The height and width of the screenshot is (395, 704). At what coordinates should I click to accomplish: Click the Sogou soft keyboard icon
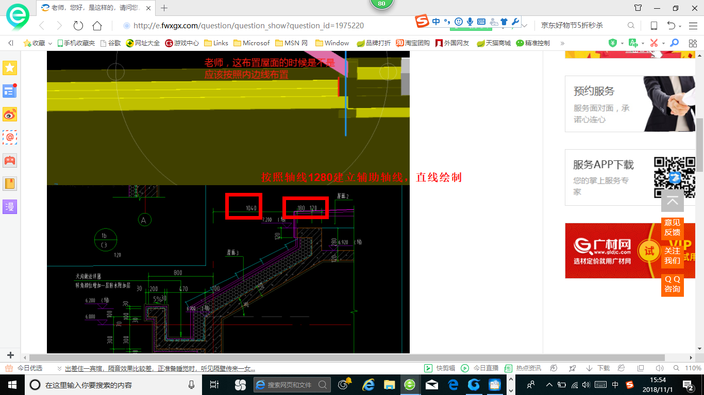(x=481, y=22)
